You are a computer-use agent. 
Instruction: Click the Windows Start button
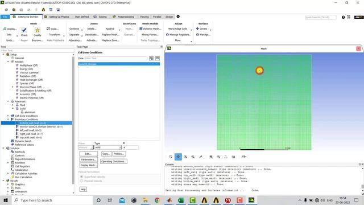click(6, 200)
